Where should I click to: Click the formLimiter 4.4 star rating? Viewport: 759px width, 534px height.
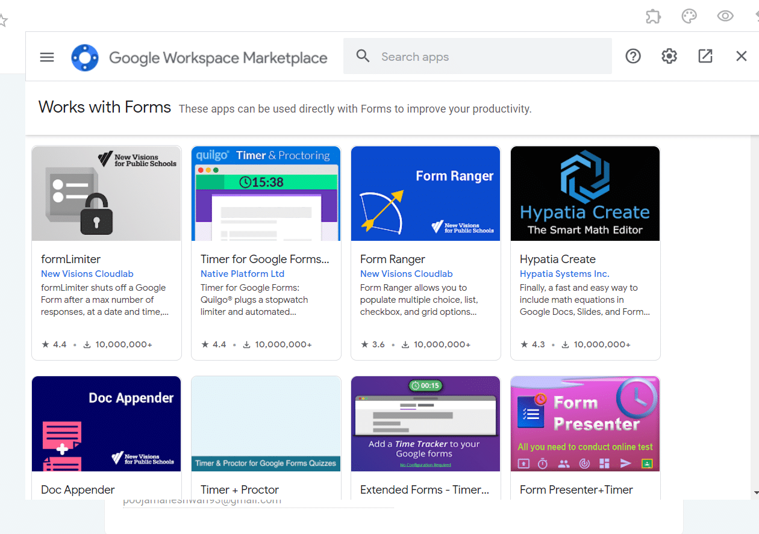54,345
